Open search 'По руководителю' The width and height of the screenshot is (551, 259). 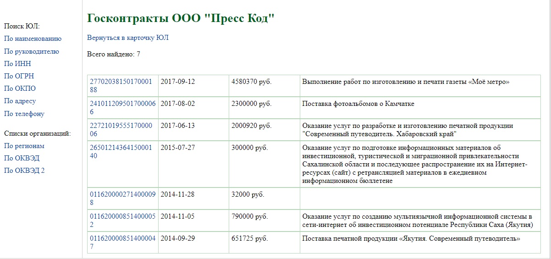pyautogui.click(x=31, y=52)
